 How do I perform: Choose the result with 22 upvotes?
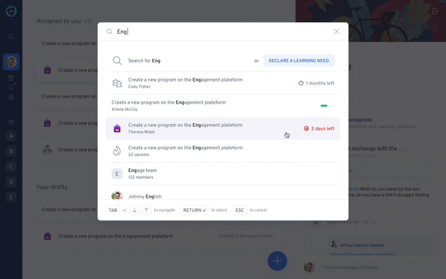pos(185,151)
